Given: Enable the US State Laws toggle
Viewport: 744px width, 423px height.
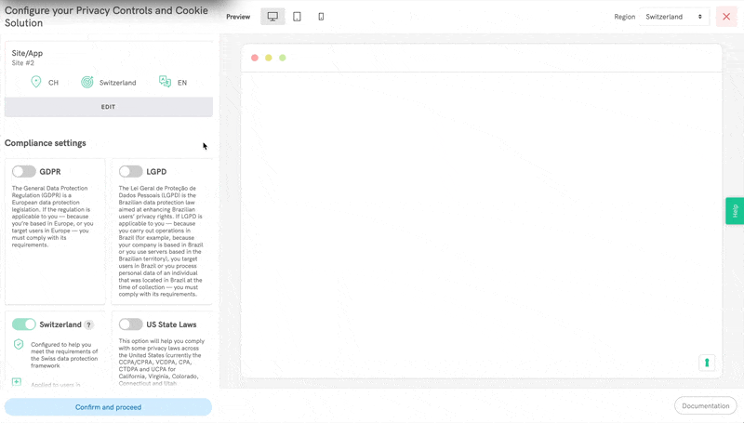Looking at the screenshot, I should coord(131,324).
